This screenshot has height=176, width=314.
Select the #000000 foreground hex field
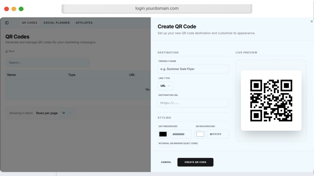[x=180, y=134]
